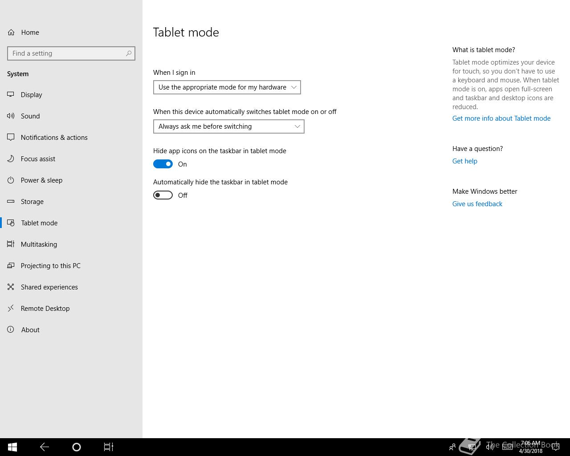Click the Get help link
The height and width of the screenshot is (456, 570).
(x=465, y=161)
